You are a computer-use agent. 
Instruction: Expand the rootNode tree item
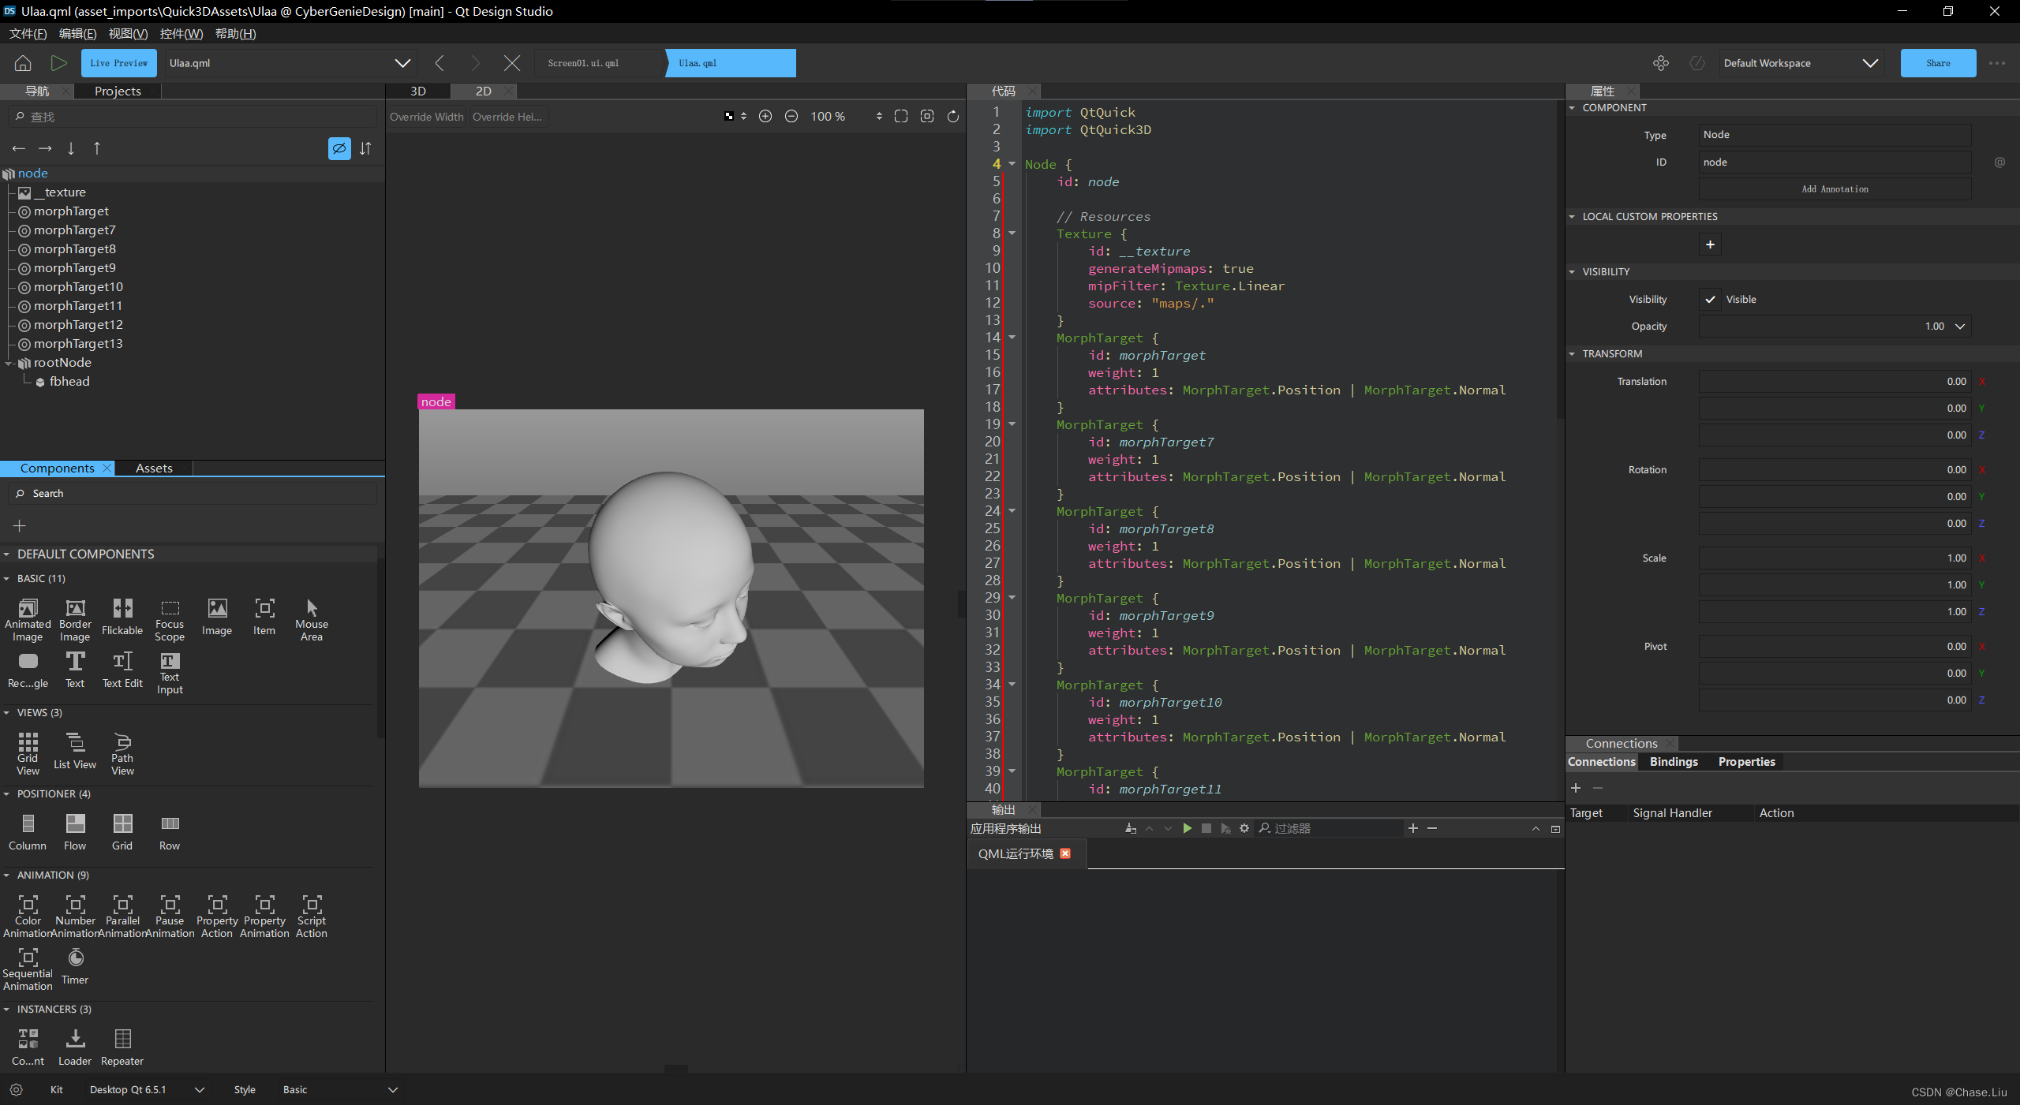pyautogui.click(x=8, y=362)
